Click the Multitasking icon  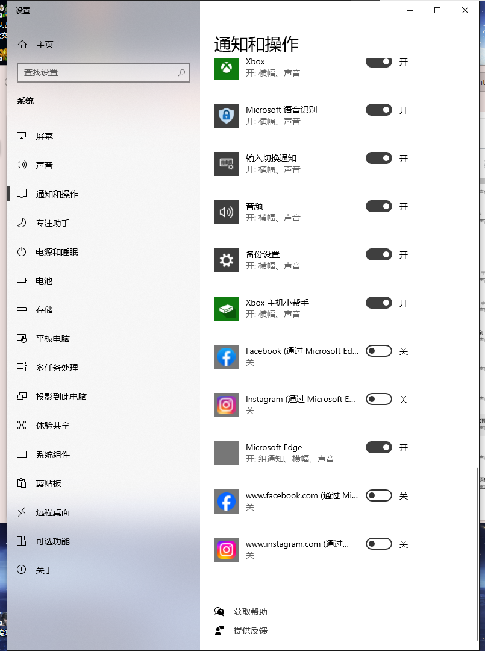point(22,367)
